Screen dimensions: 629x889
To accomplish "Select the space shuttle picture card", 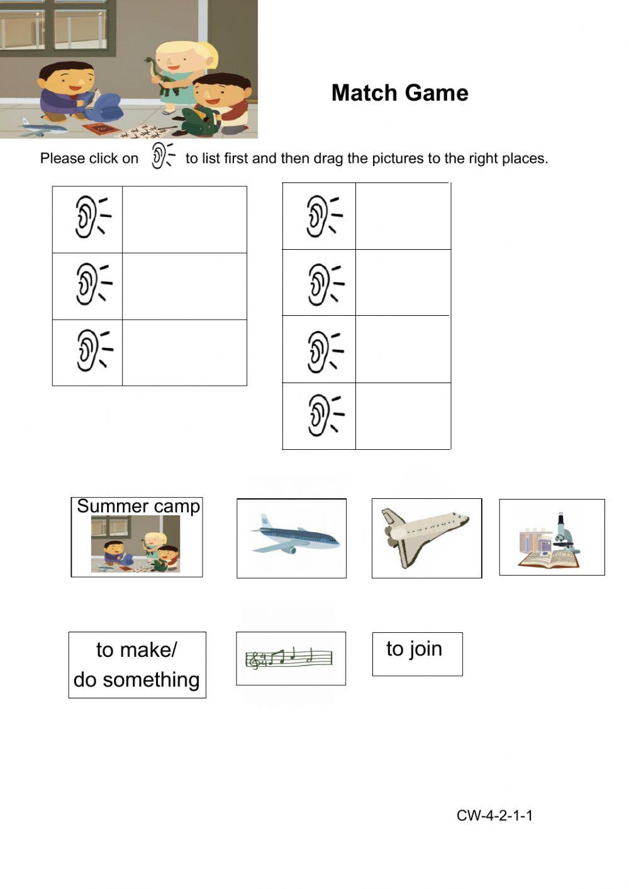I will click(426, 539).
